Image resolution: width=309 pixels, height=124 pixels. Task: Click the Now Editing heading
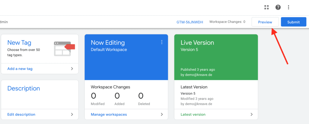(x=108, y=43)
